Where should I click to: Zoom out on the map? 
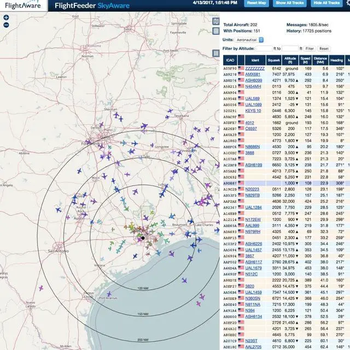pyautogui.click(x=6, y=25)
